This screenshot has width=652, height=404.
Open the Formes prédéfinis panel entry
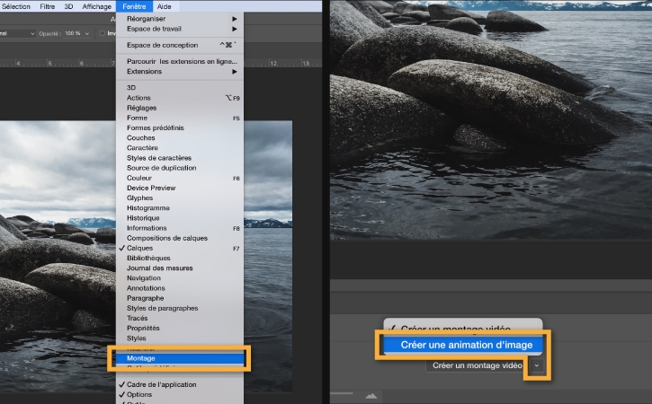point(180,127)
